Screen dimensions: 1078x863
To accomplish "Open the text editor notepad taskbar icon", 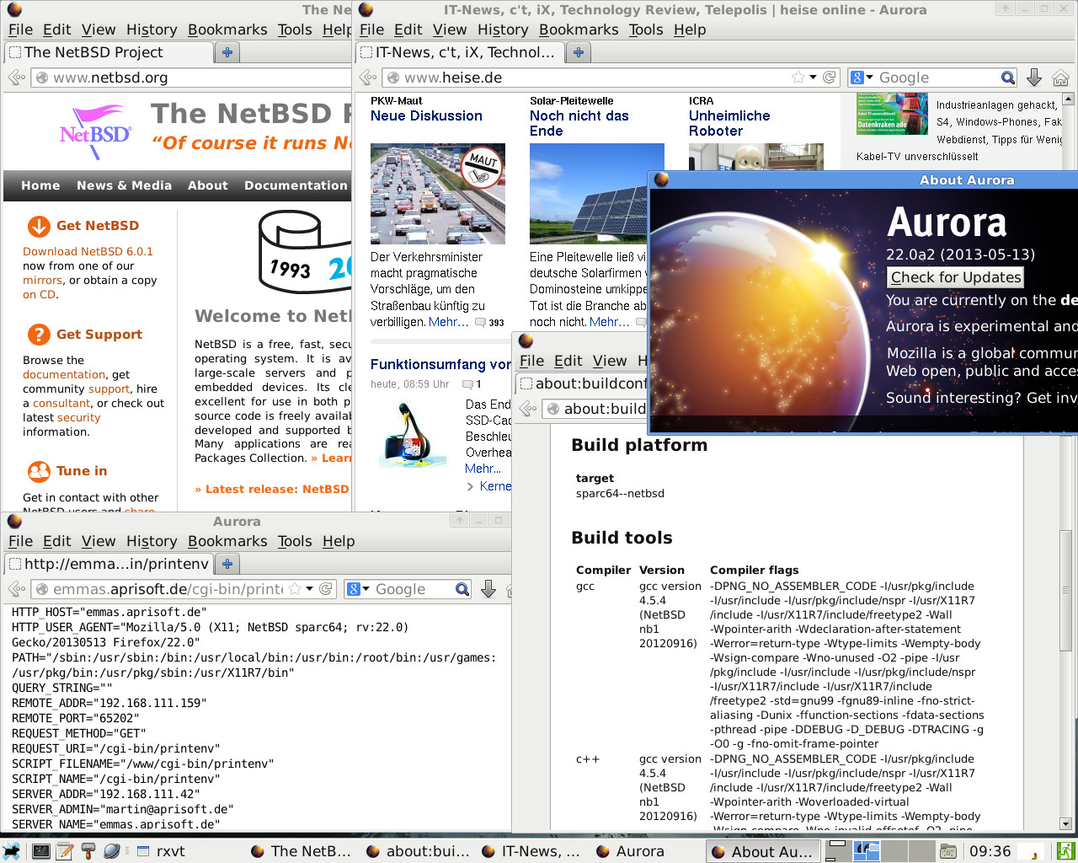I will [x=64, y=851].
